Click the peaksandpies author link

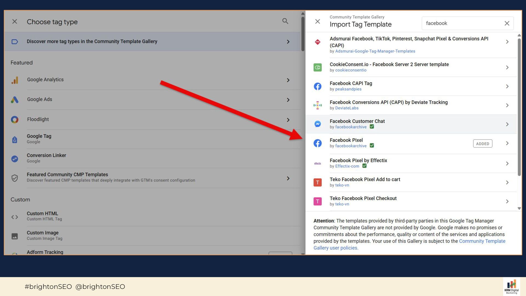click(348, 89)
